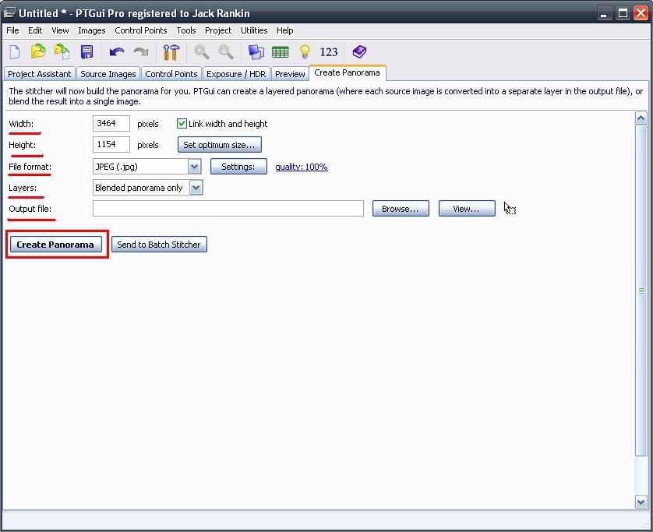This screenshot has width=653, height=532.
Task: Toggle Link width and height checkbox
Action: [x=182, y=123]
